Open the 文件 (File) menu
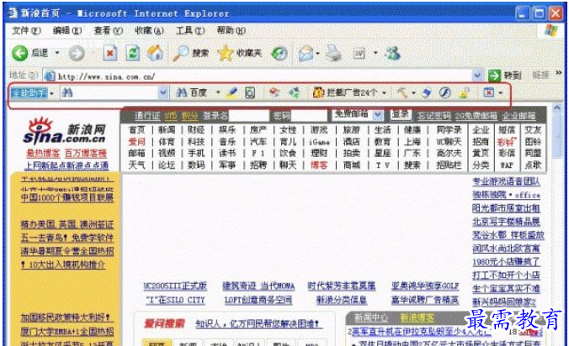 click(x=26, y=30)
